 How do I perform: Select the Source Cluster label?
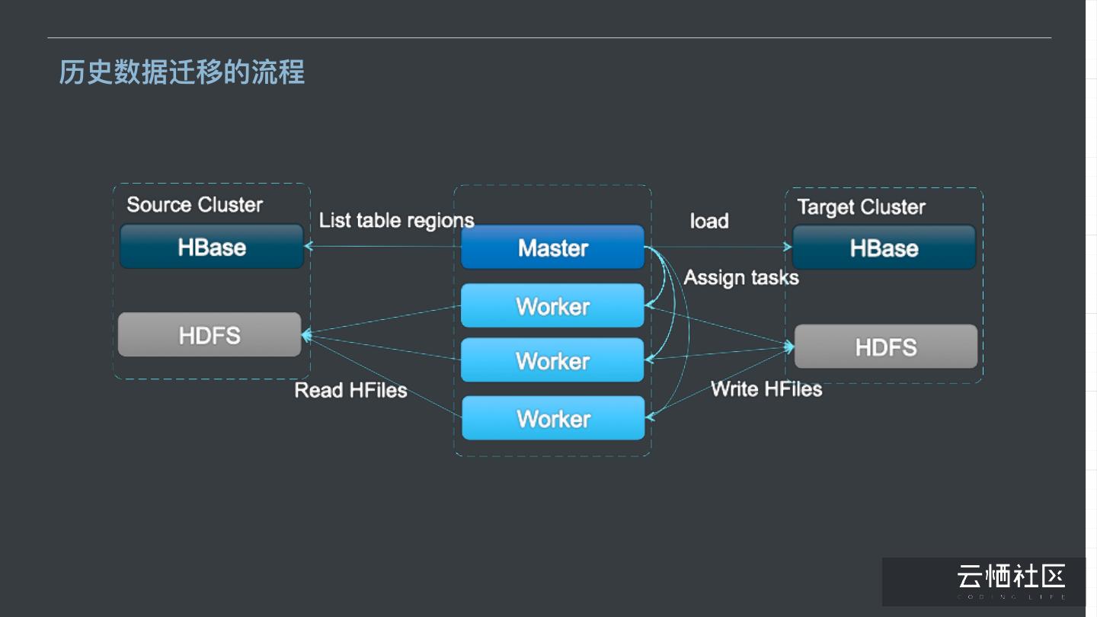[194, 205]
